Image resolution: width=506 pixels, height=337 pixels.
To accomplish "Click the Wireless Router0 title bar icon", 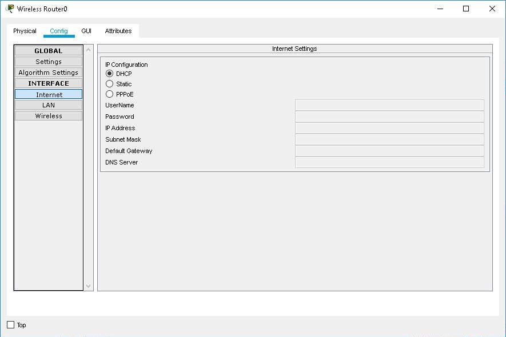I will point(8,9).
